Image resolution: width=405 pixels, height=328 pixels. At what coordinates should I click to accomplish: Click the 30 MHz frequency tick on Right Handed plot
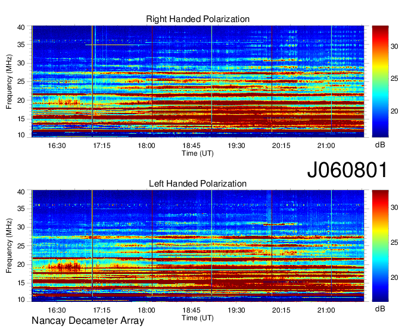[21, 63]
